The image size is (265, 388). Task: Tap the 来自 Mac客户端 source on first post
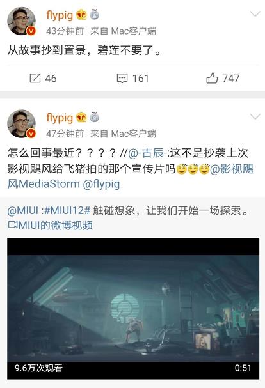click(x=123, y=31)
